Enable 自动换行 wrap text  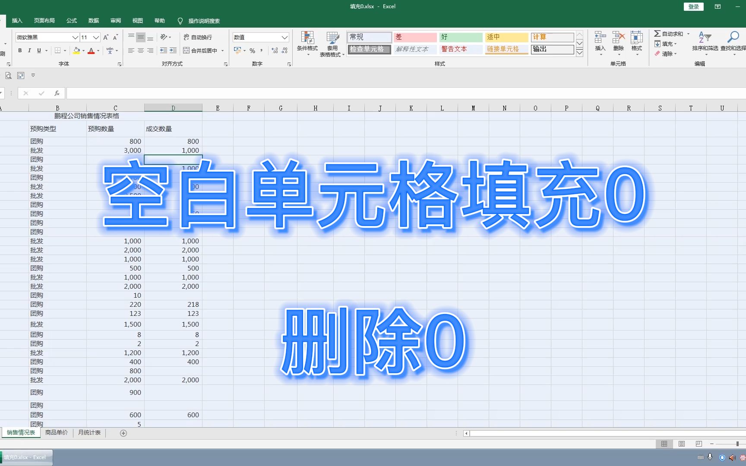(199, 37)
